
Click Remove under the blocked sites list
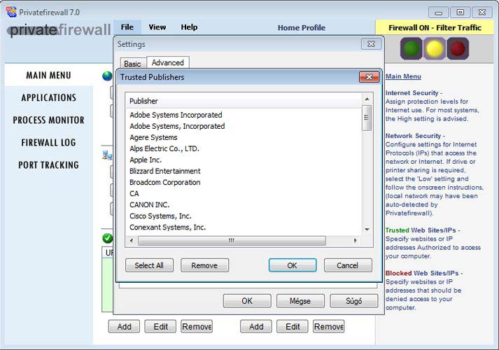click(x=329, y=327)
